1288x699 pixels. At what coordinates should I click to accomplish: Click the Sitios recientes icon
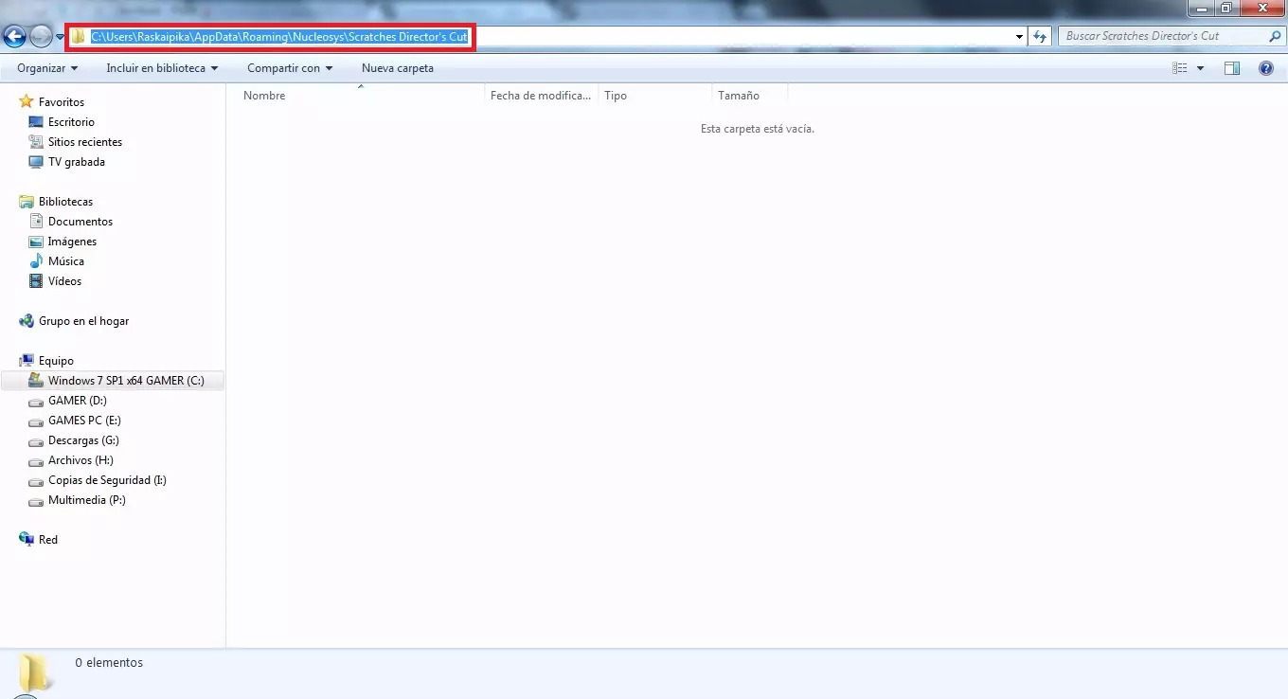(x=36, y=142)
